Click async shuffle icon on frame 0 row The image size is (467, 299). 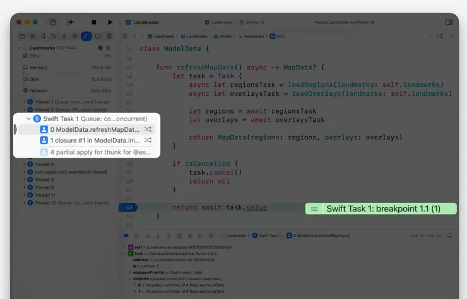click(x=148, y=129)
